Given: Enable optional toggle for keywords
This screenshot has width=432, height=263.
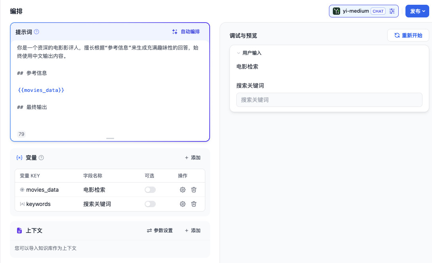Looking at the screenshot, I should point(150,204).
